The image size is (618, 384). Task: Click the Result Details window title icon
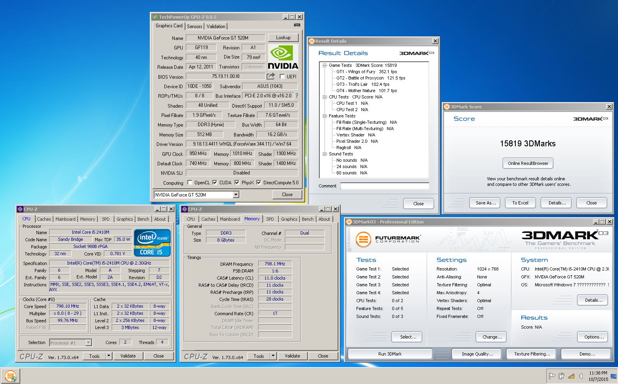312,41
